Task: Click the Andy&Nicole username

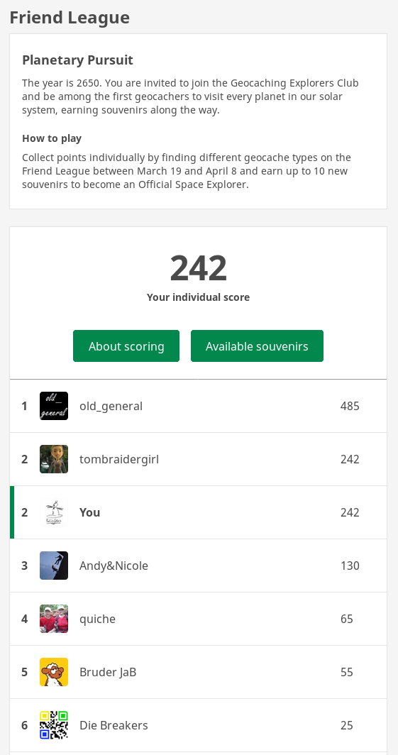Action: pos(114,566)
